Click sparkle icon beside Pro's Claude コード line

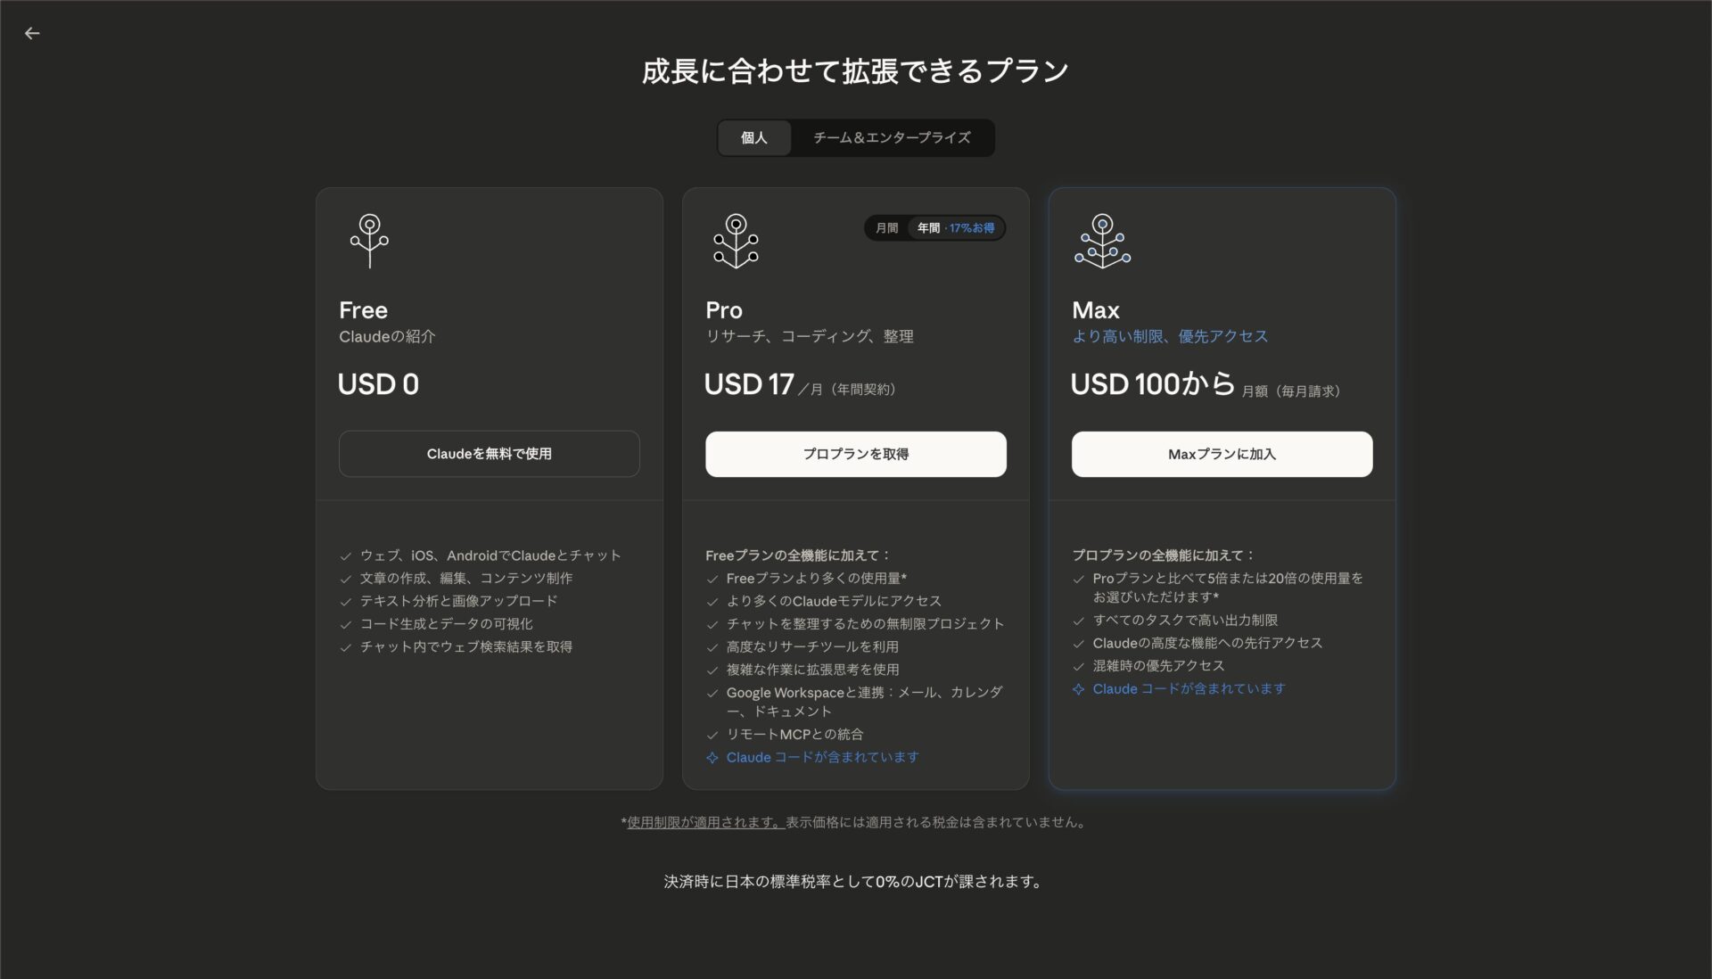[x=712, y=758]
